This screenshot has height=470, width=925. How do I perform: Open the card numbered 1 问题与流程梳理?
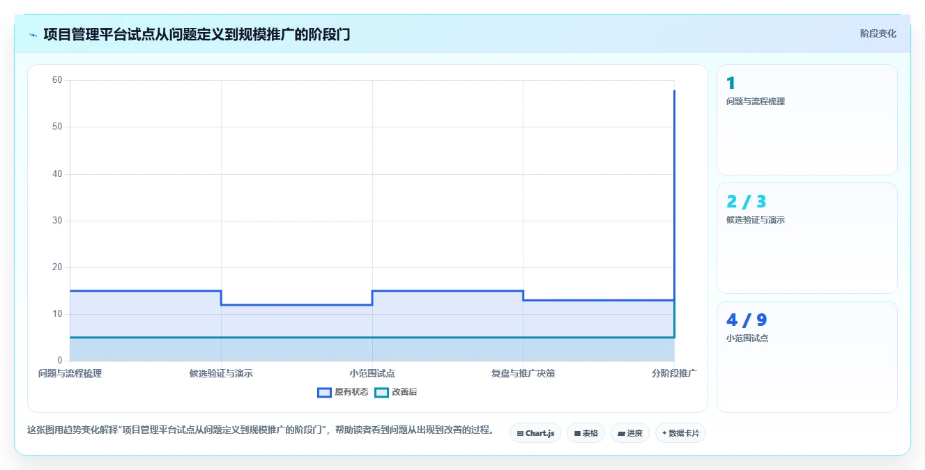tap(806, 120)
